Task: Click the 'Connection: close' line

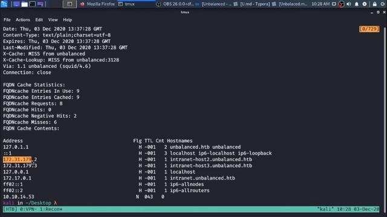Action: click(27, 72)
